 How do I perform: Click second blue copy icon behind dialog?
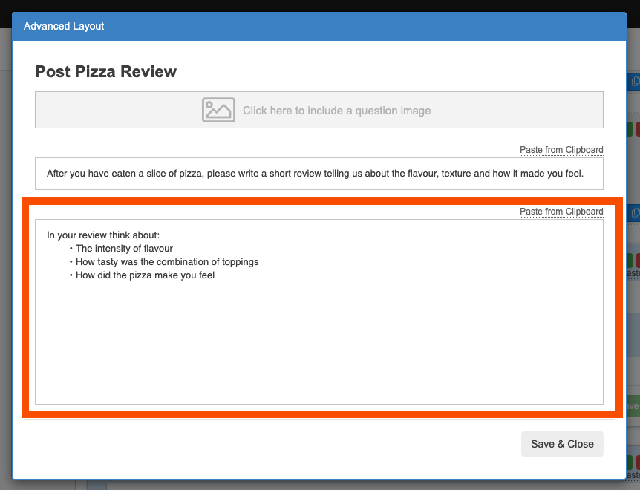click(634, 213)
